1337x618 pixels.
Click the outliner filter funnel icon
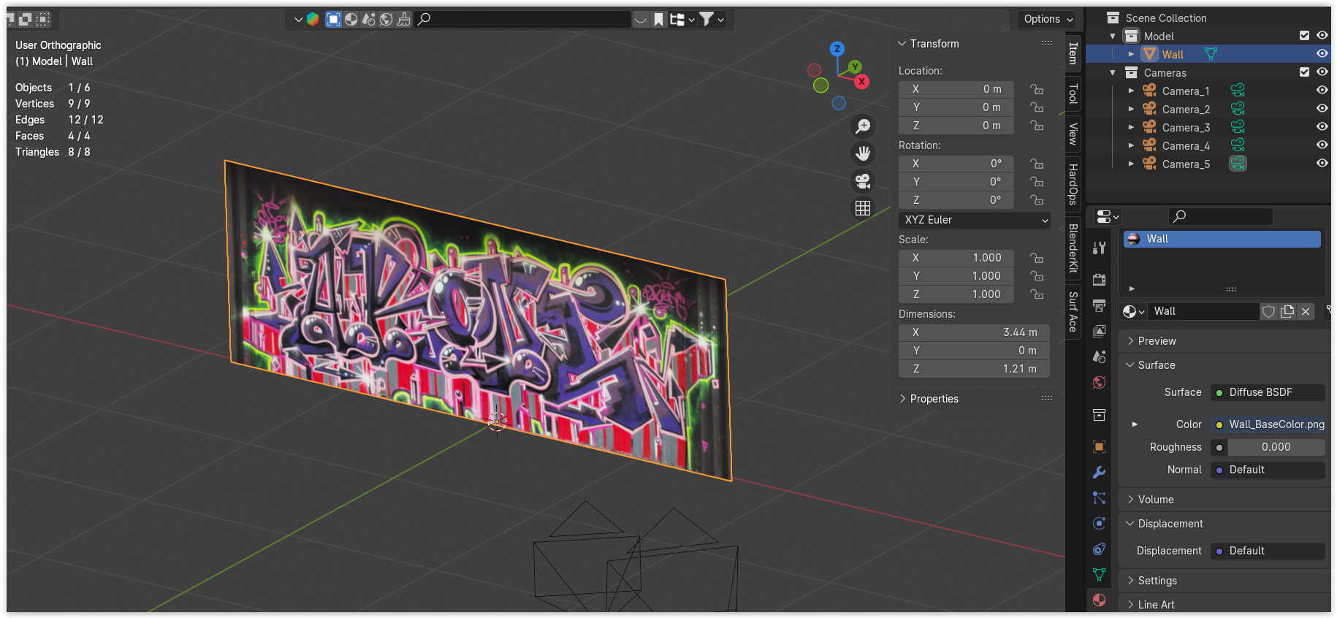(x=706, y=20)
